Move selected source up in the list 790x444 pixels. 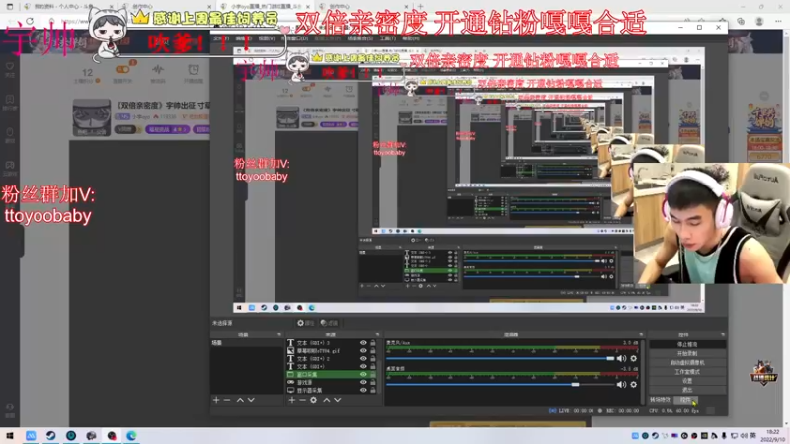327,400
